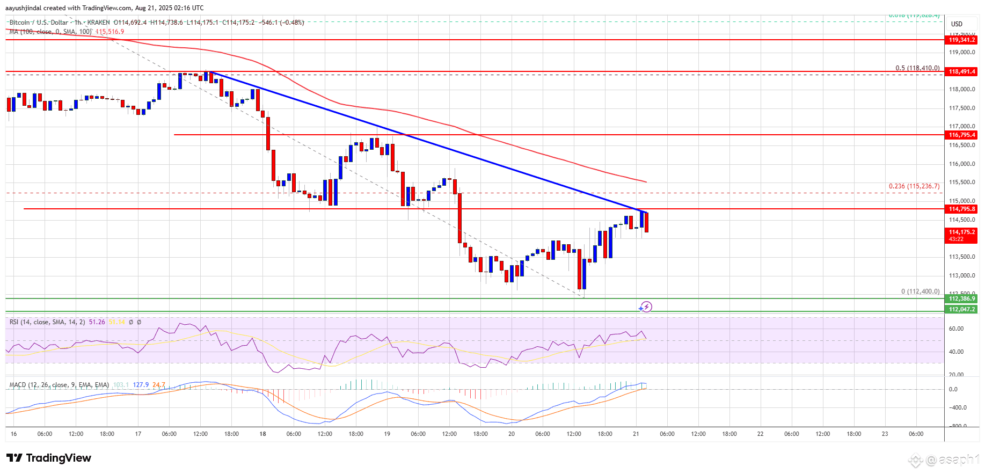Click the RSI value 51.26 readout
The height and width of the screenshot is (474, 985).
[x=97, y=322]
